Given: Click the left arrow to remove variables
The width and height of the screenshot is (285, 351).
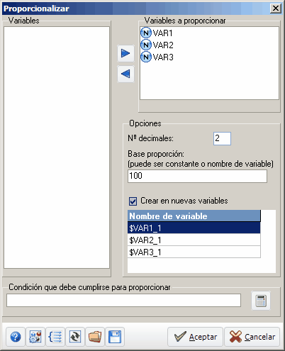Looking at the screenshot, I should click(125, 74).
